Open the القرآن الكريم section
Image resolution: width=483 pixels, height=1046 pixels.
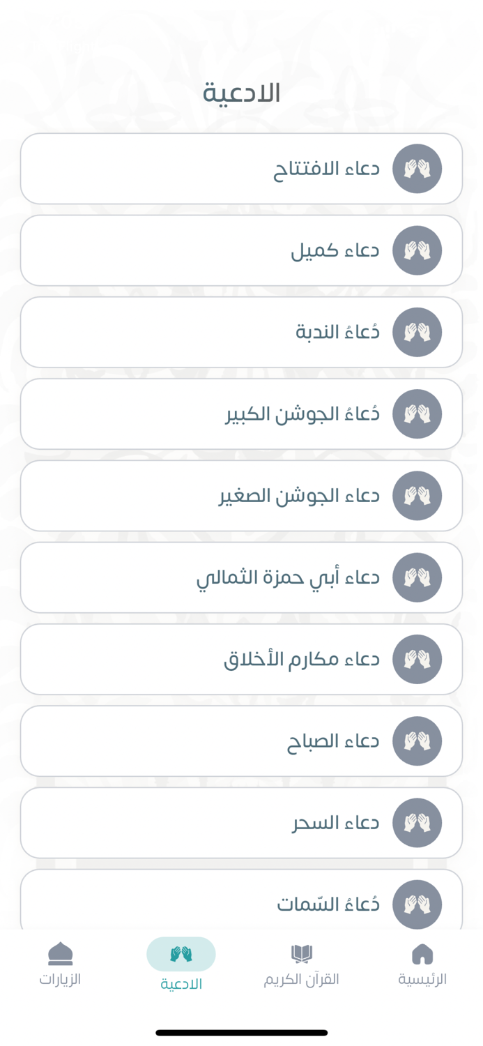coord(302,964)
